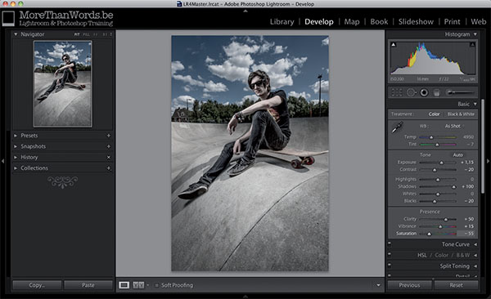Add a snapshot with Snapshots plus icon
491x299 pixels.
point(108,146)
